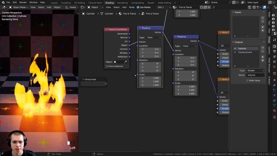Open the overlay options dropdown arrow
The image size is (277, 156).
(x=268, y=7)
